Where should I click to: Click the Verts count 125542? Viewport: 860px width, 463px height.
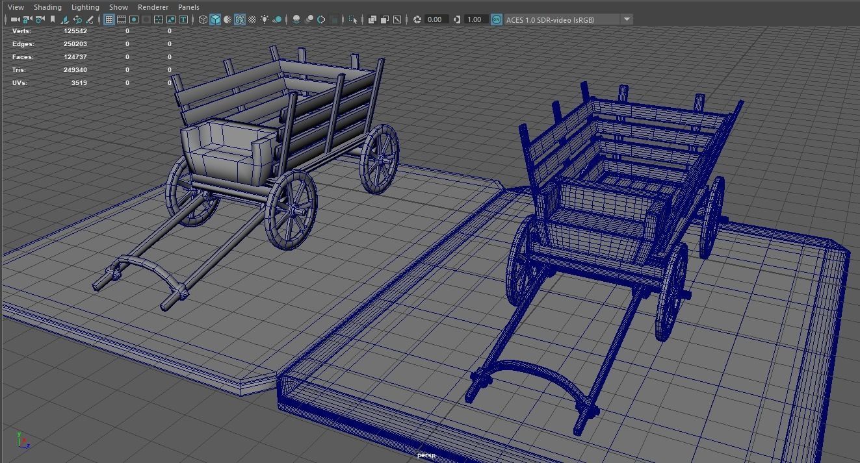[x=75, y=31]
